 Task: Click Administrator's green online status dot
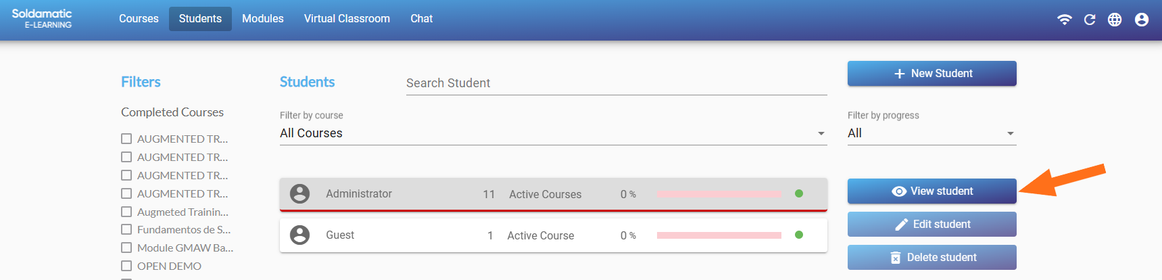coord(799,194)
